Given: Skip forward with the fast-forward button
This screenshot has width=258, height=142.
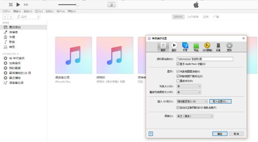Looking at the screenshot, I should (x=26, y=5).
